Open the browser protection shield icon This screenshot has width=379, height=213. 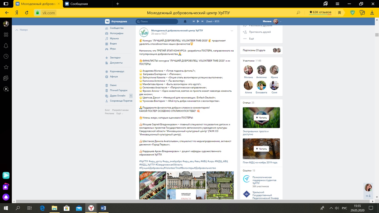(x=352, y=13)
